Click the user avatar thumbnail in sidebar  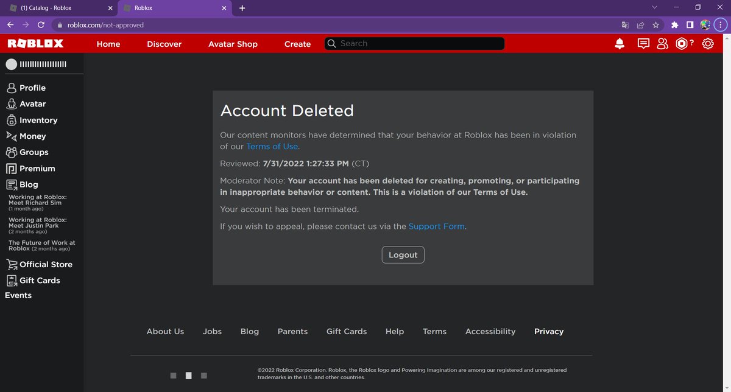tap(11, 64)
